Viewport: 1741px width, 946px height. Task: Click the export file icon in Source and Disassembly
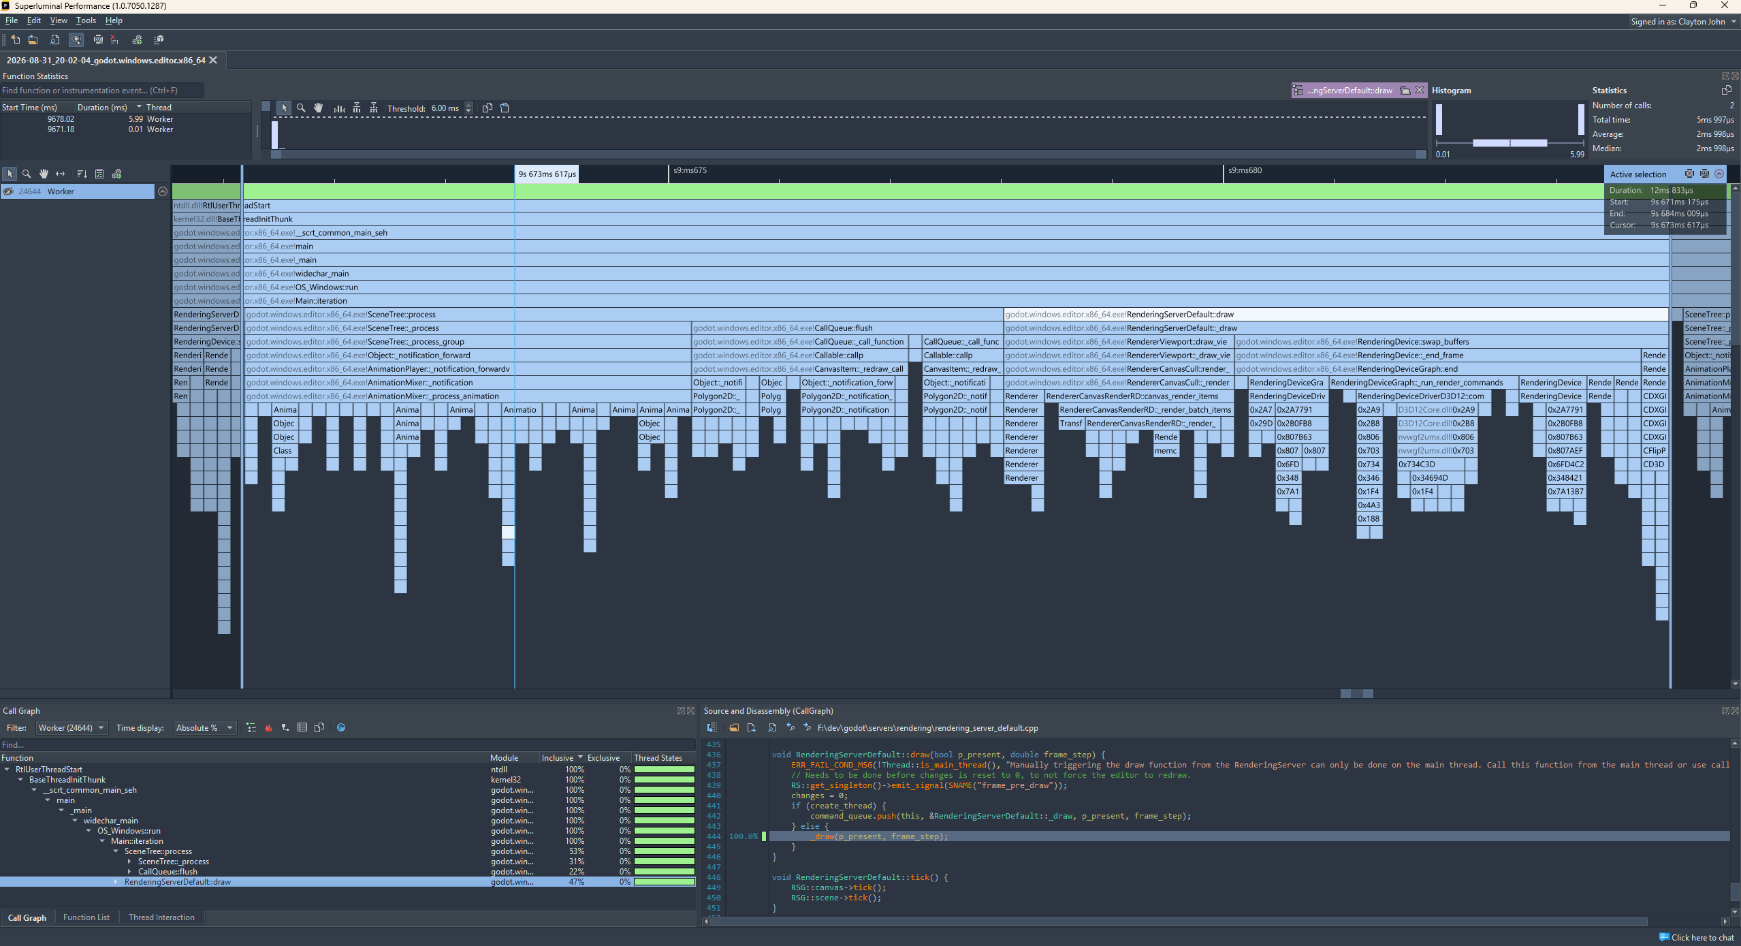[752, 727]
